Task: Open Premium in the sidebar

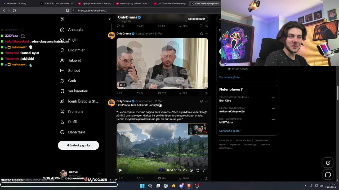Action: (71, 112)
